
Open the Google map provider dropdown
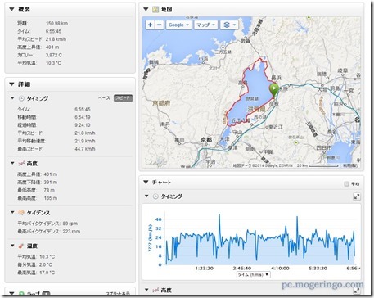point(178,25)
